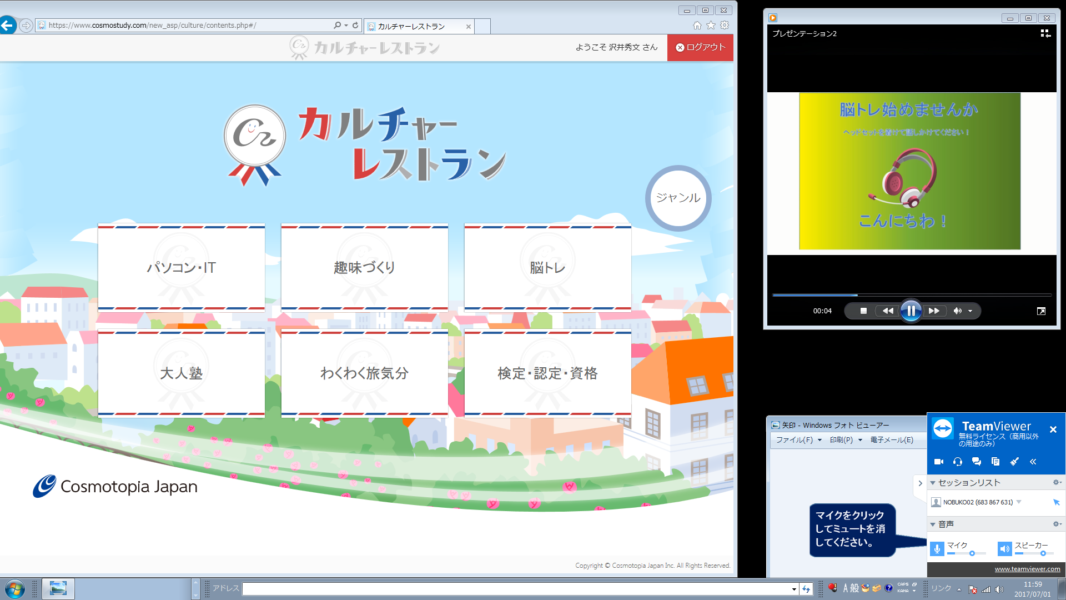Go forward using the browser forward arrow
The height and width of the screenshot is (600, 1066).
26,25
